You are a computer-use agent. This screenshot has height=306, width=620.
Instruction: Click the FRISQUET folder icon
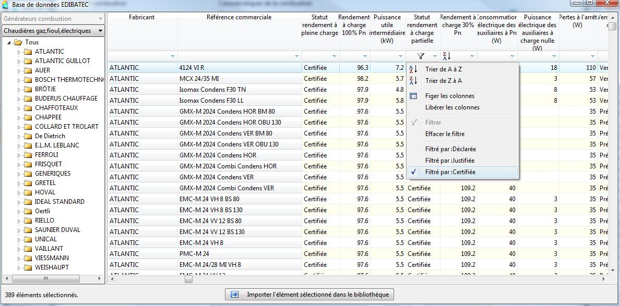click(27, 164)
